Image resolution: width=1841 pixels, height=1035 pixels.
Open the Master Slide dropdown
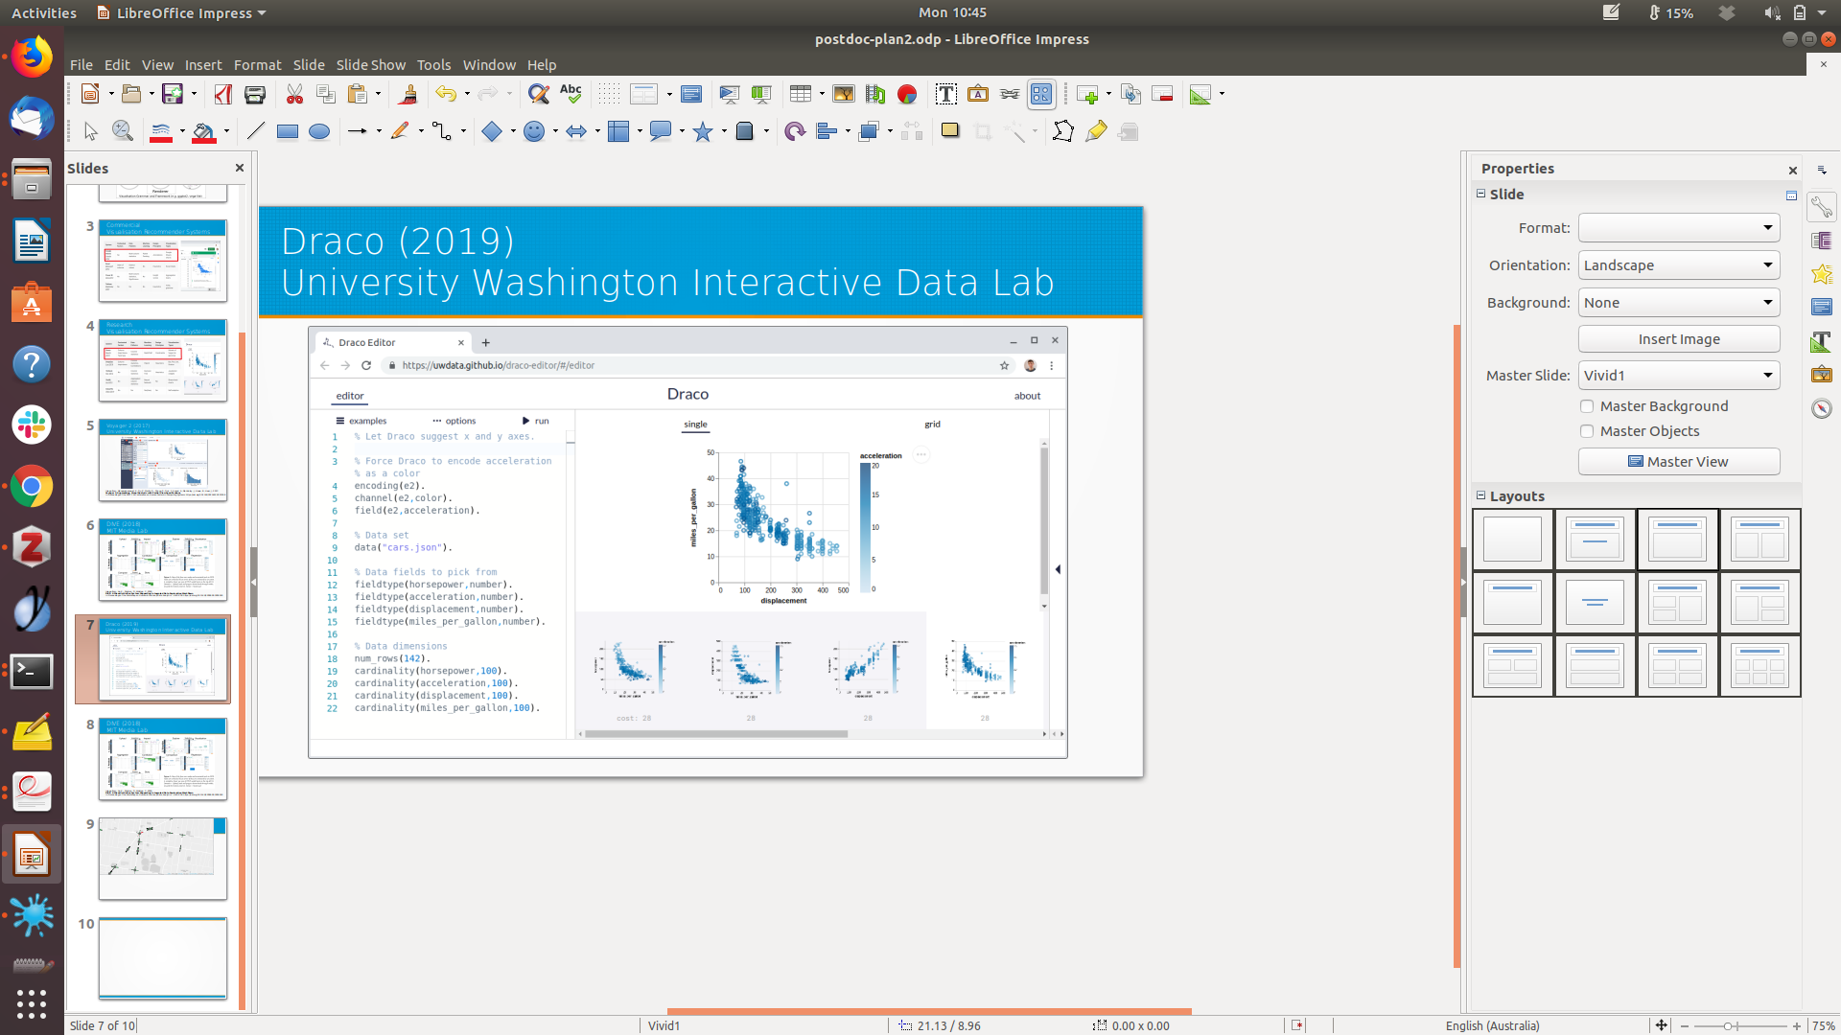1678,376
